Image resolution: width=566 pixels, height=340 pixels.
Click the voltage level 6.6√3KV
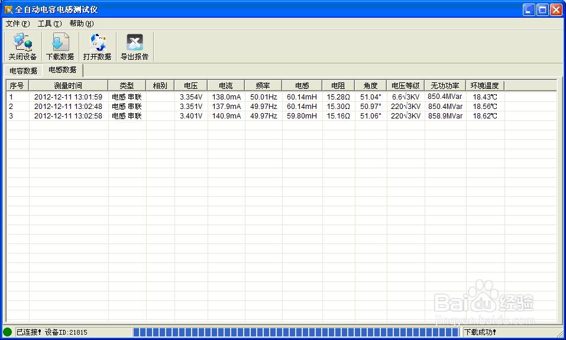tap(406, 97)
